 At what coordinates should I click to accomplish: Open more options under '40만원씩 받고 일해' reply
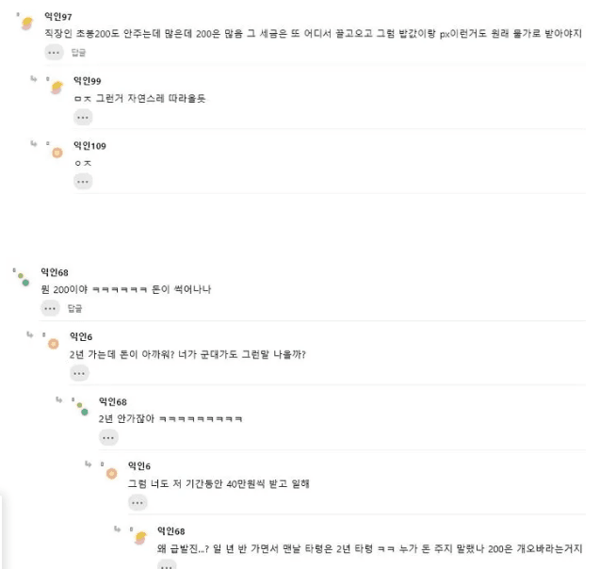(x=138, y=502)
